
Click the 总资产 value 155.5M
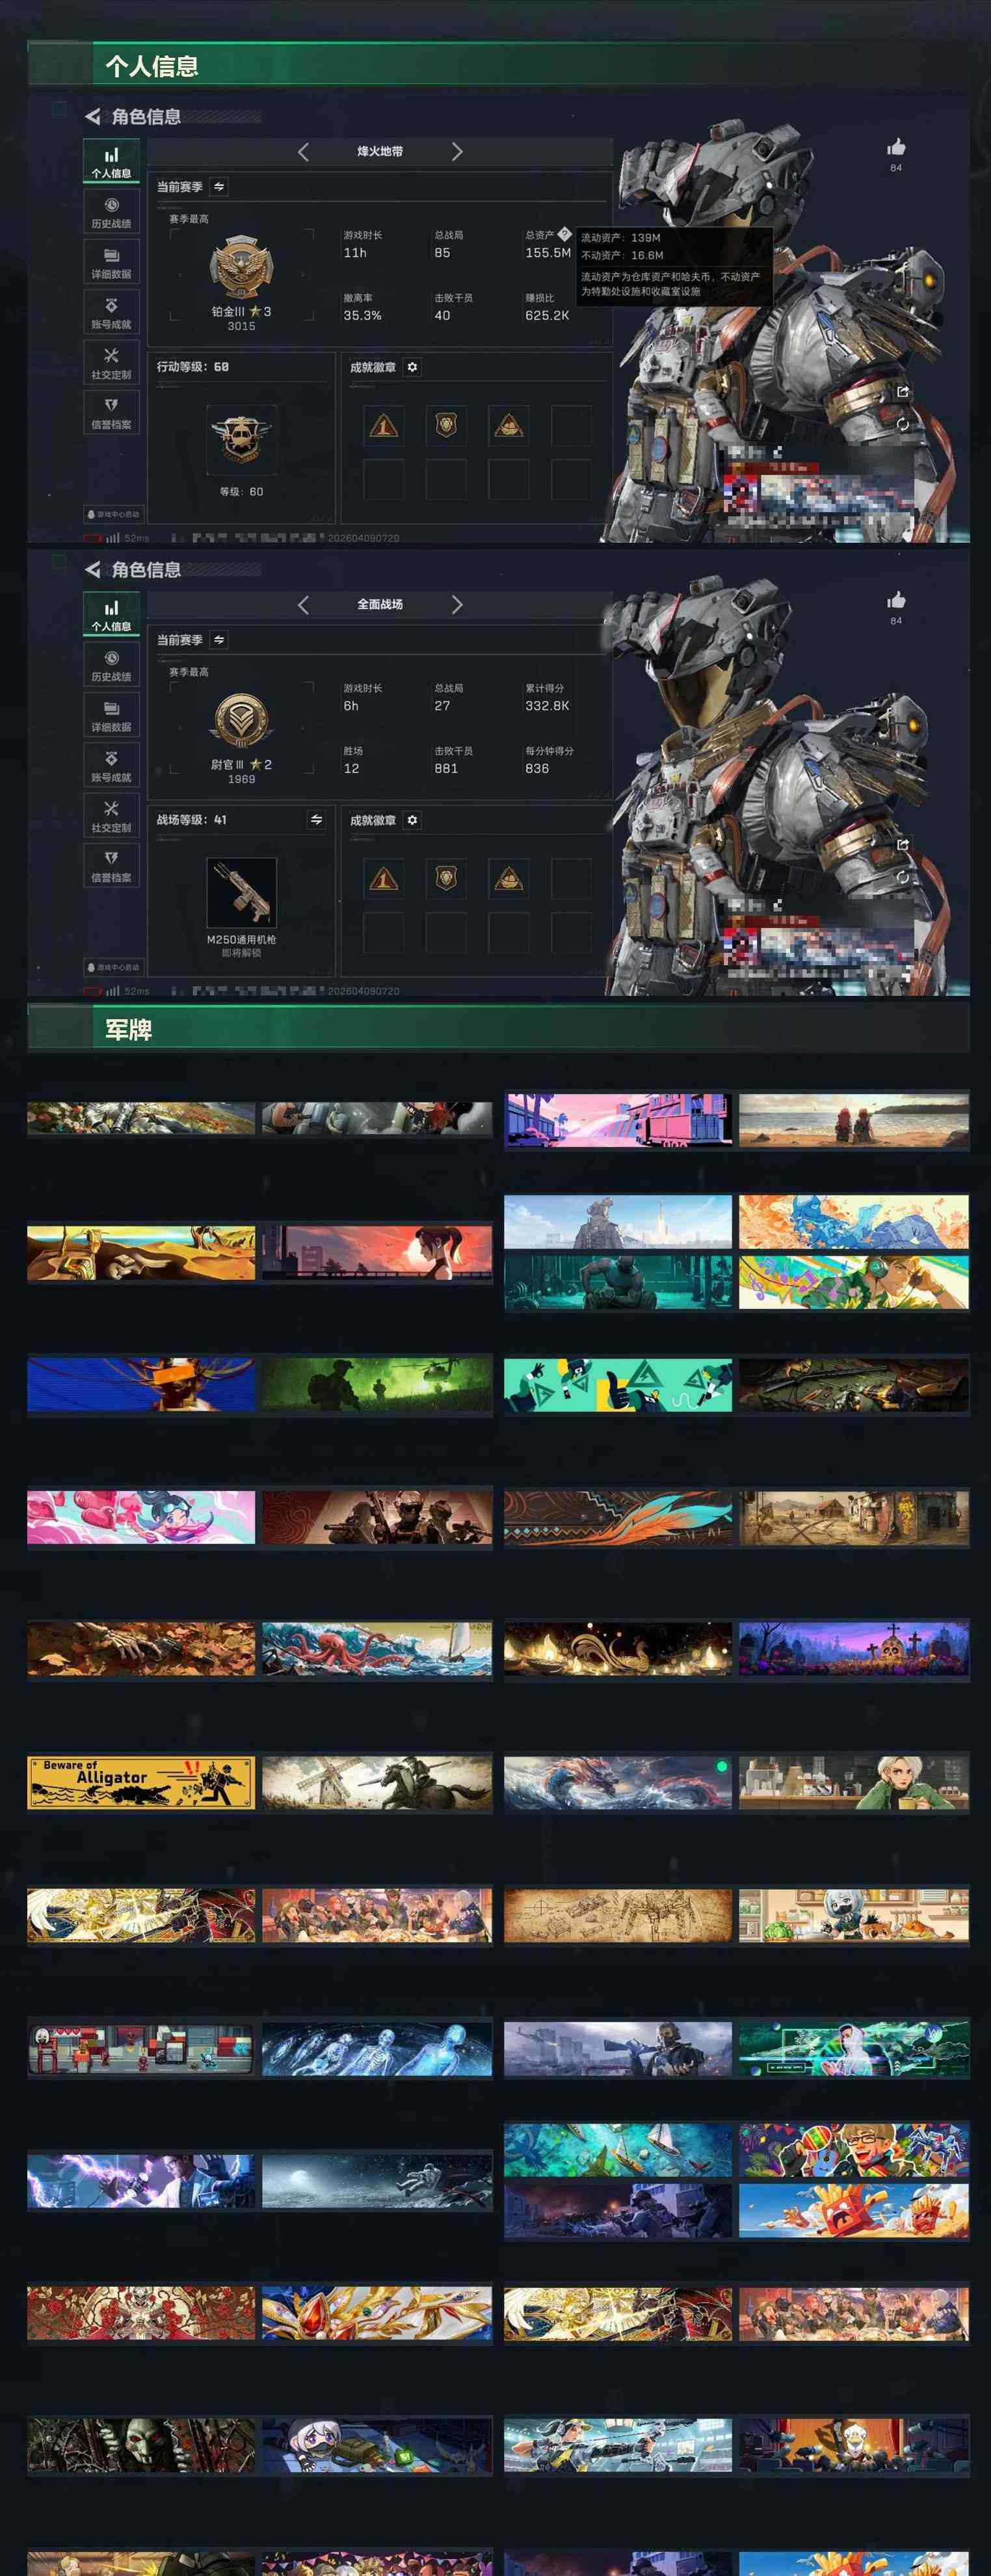[548, 253]
